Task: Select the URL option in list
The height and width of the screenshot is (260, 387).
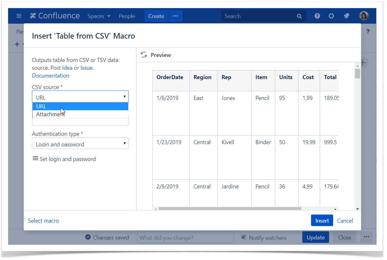Action: click(x=80, y=106)
